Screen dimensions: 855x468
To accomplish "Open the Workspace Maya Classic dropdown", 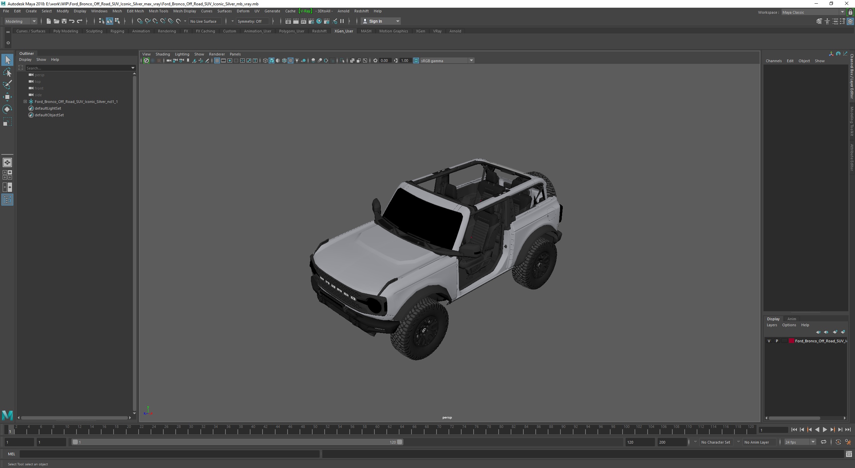I will pos(814,12).
